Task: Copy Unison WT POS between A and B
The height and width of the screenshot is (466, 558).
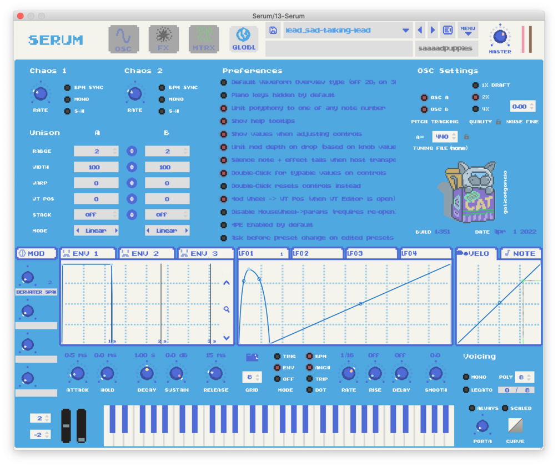Action: pos(132,199)
